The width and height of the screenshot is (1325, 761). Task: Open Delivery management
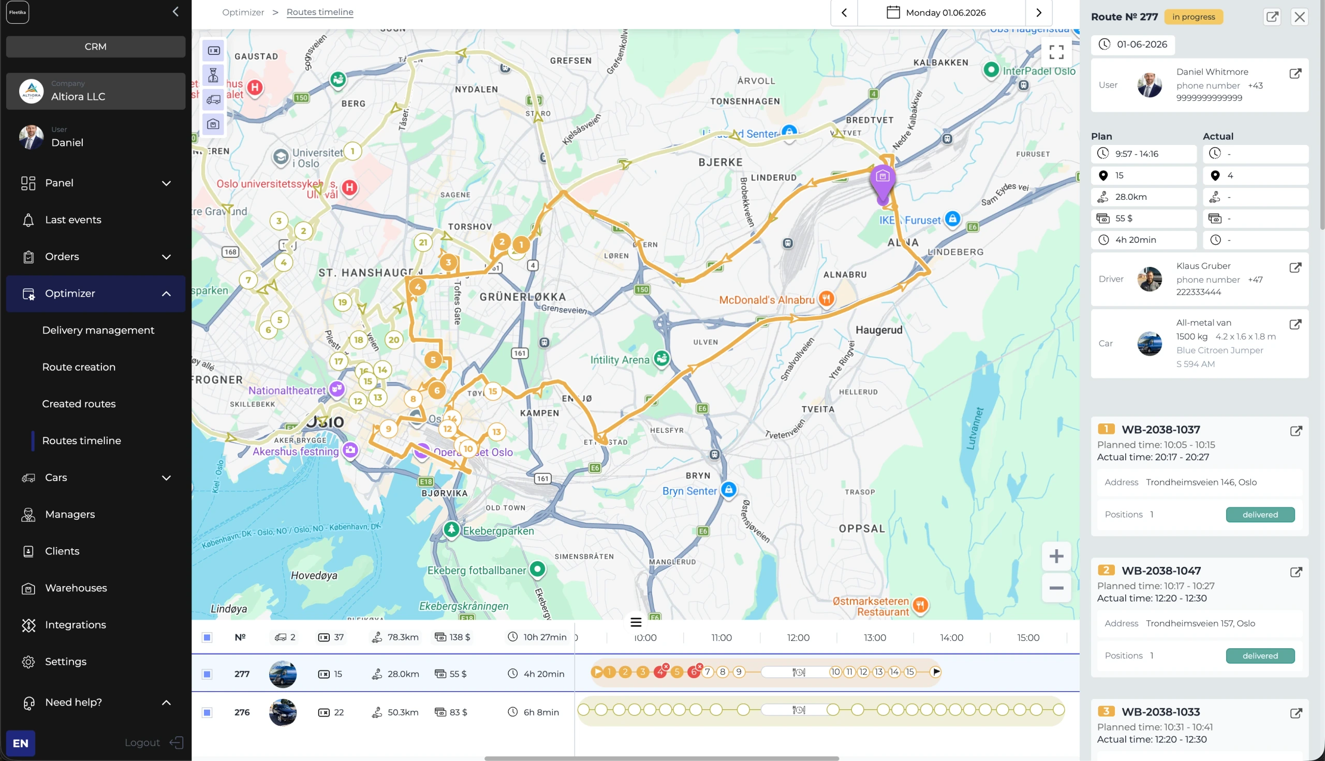[98, 330]
